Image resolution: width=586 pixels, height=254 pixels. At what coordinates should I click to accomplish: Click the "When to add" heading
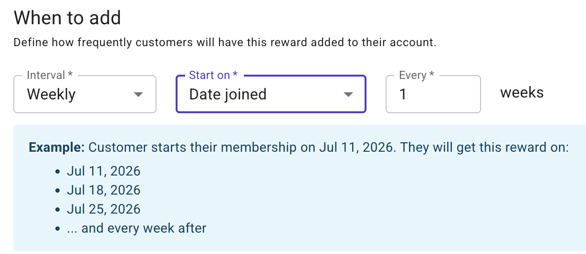click(x=67, y=18)
